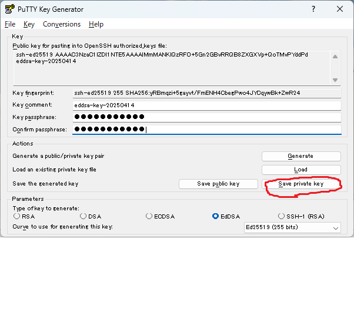The width and height of the screenshot is (354, 311).
Task: Click the question mark help button
Action: [x=313, y=9]
